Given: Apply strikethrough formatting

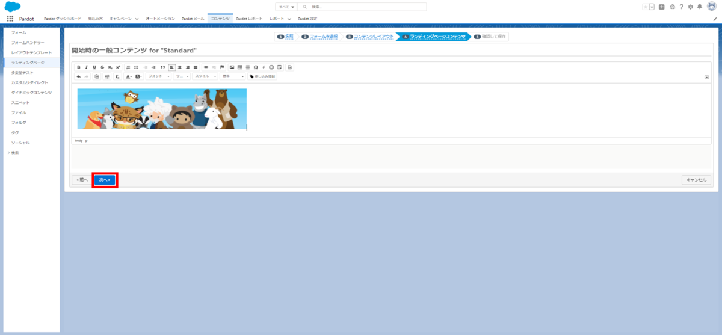Looking at the screenshot, I should coord(102,67).
